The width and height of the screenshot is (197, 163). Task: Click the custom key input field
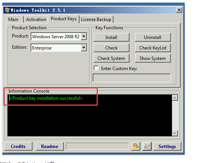(x=132, y=78)
